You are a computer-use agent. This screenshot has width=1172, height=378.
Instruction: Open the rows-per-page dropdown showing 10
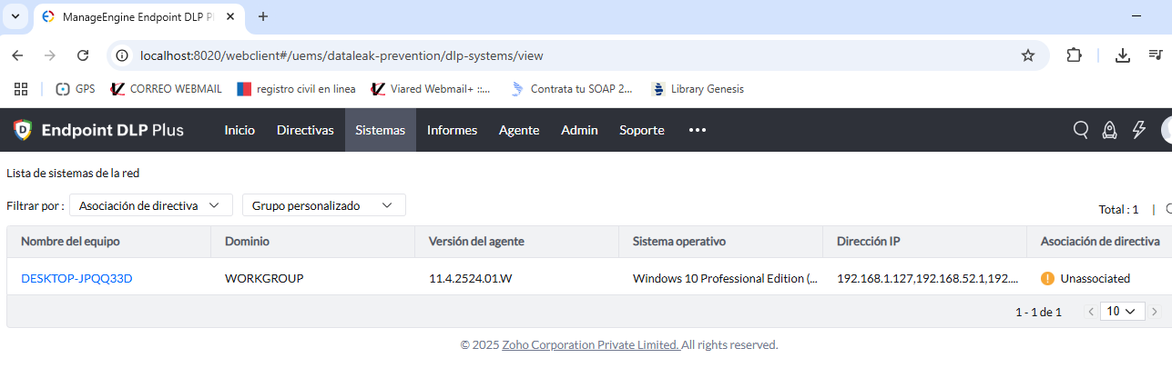point(1121,311)
